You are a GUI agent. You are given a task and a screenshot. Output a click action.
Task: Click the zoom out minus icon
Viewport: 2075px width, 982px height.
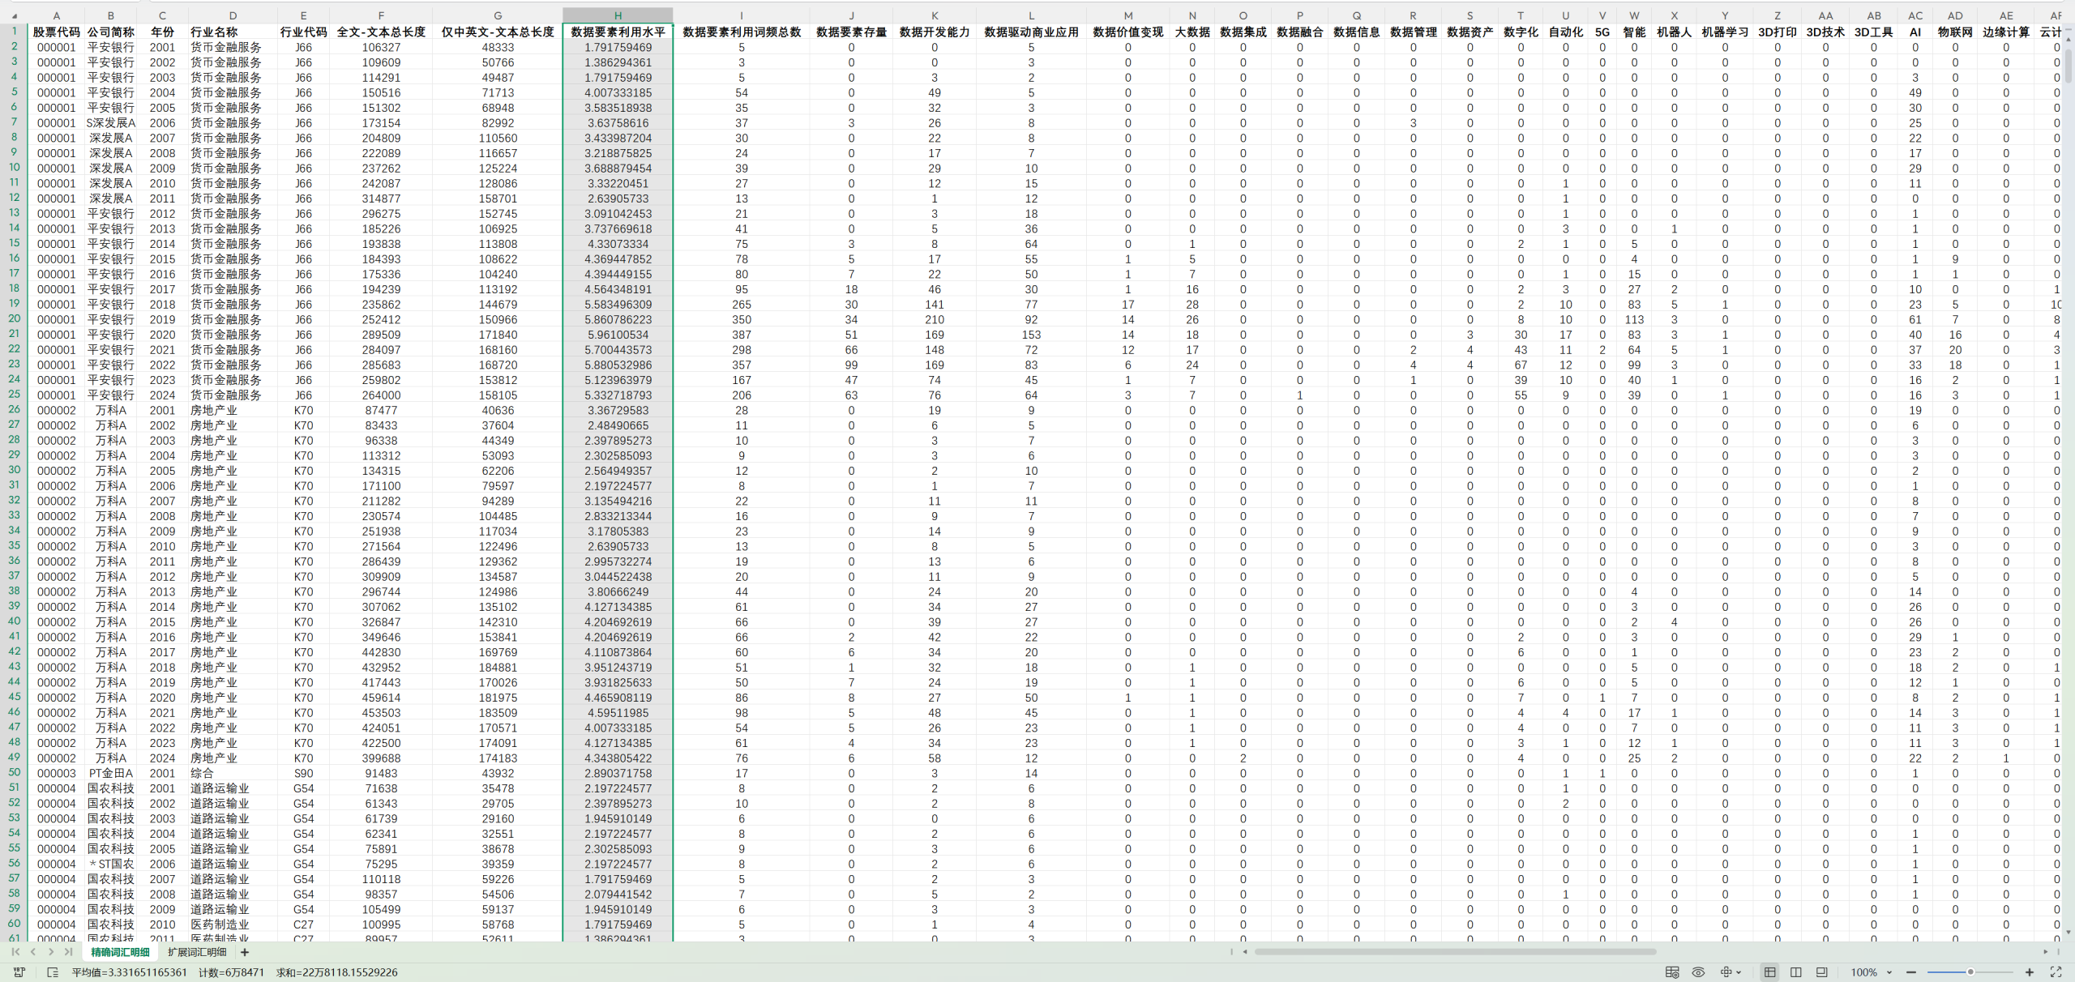point(1911,972)
